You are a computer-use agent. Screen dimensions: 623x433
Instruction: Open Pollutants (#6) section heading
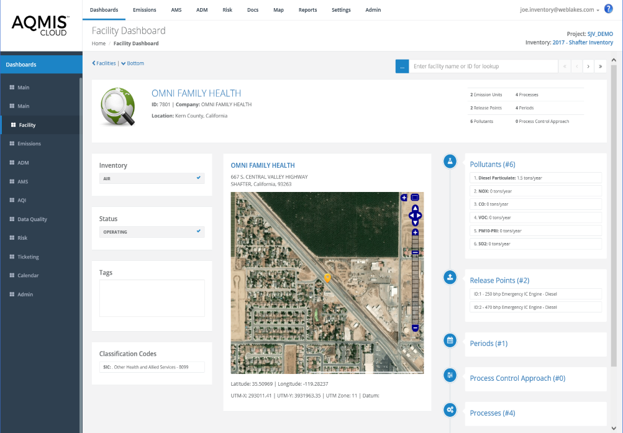[x=493, y=165]
